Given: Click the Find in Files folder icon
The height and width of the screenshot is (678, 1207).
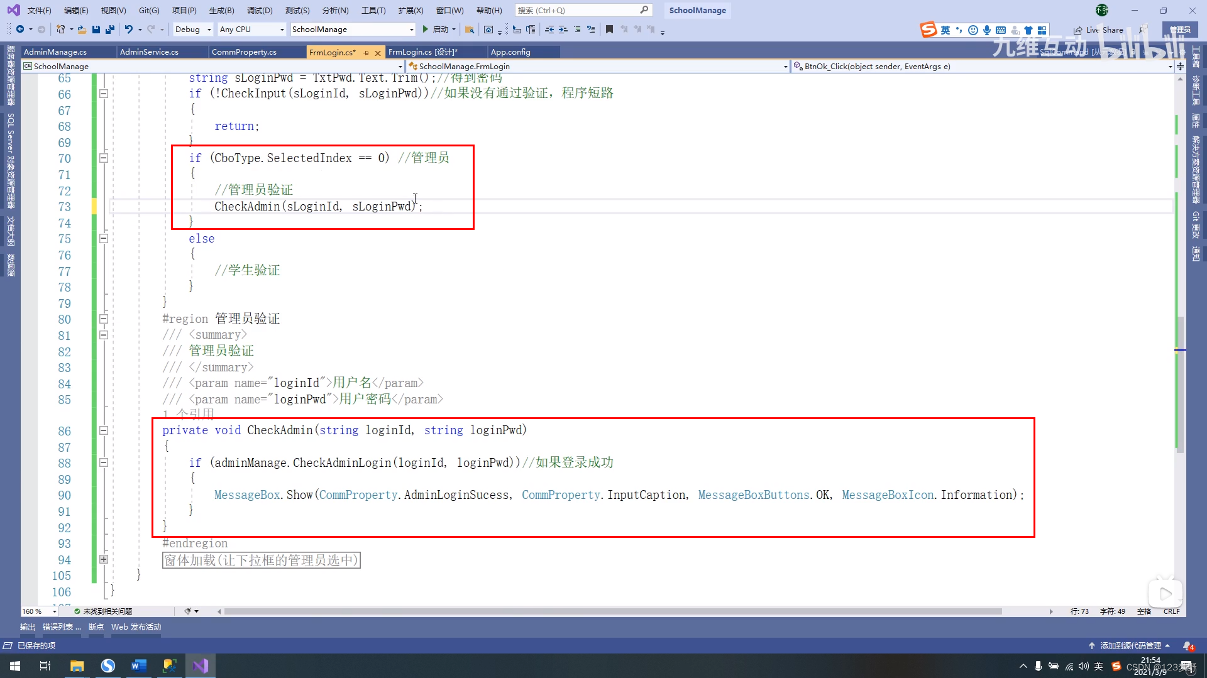Looking at the screenshot, I should pyautogui.click(x=470, y=29).
